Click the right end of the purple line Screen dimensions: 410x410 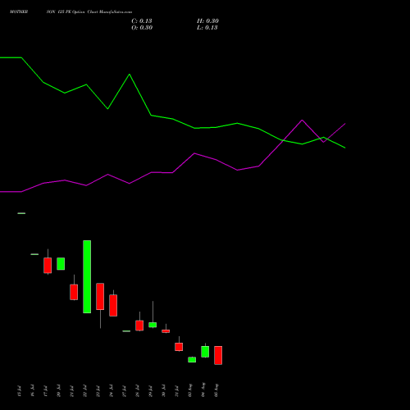345,124
